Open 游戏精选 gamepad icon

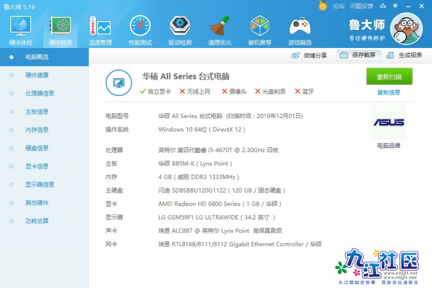click(300, 30)
